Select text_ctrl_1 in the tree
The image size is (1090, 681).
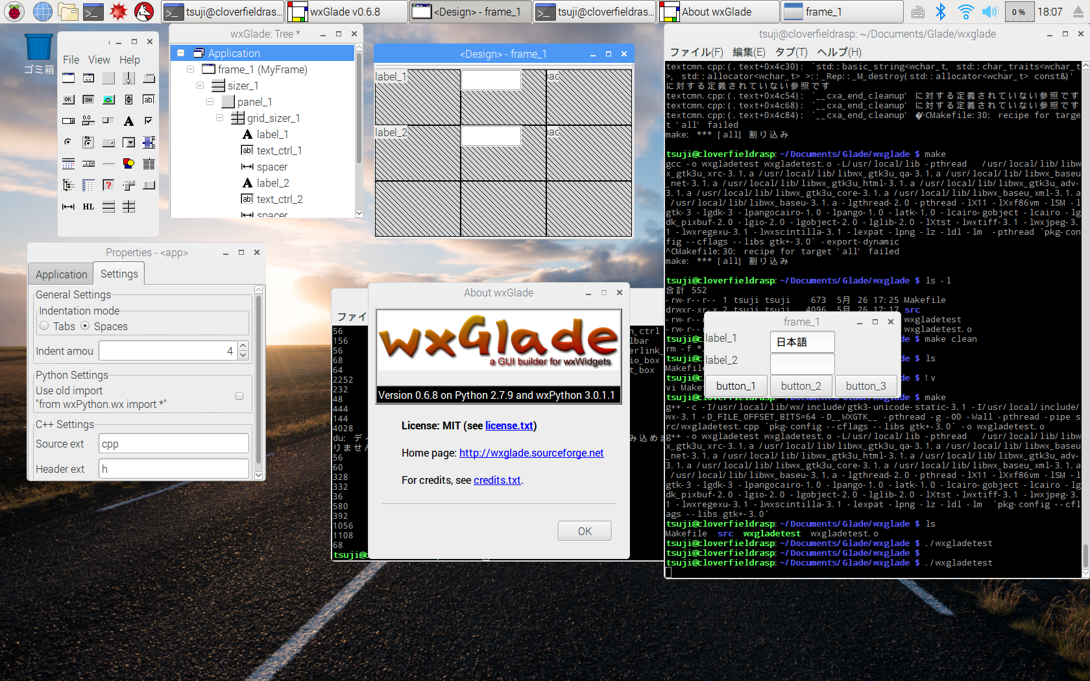coord(279,150)
